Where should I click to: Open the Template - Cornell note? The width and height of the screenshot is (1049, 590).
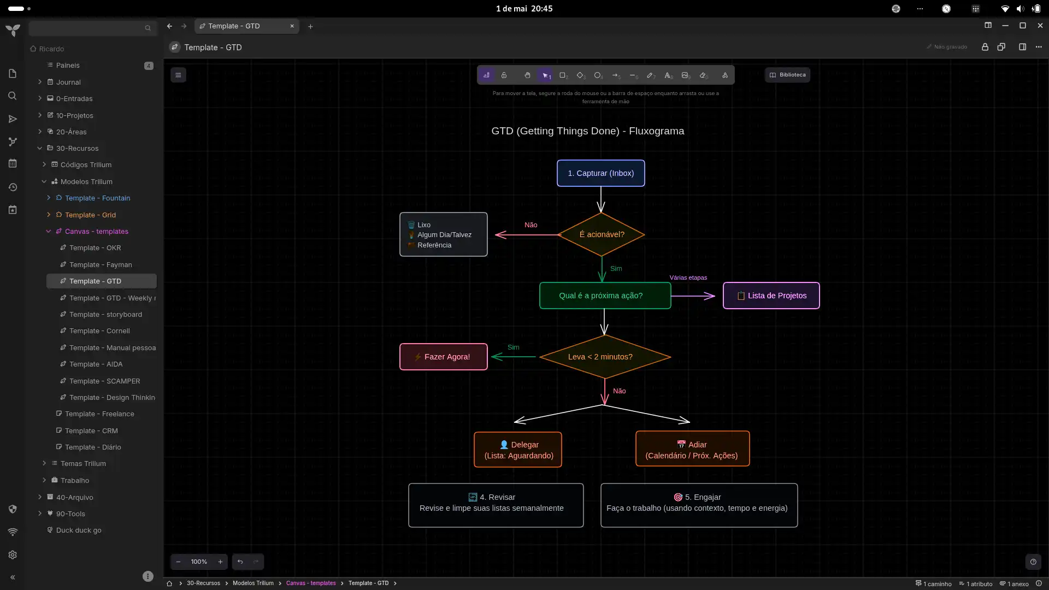coord(99,331)
